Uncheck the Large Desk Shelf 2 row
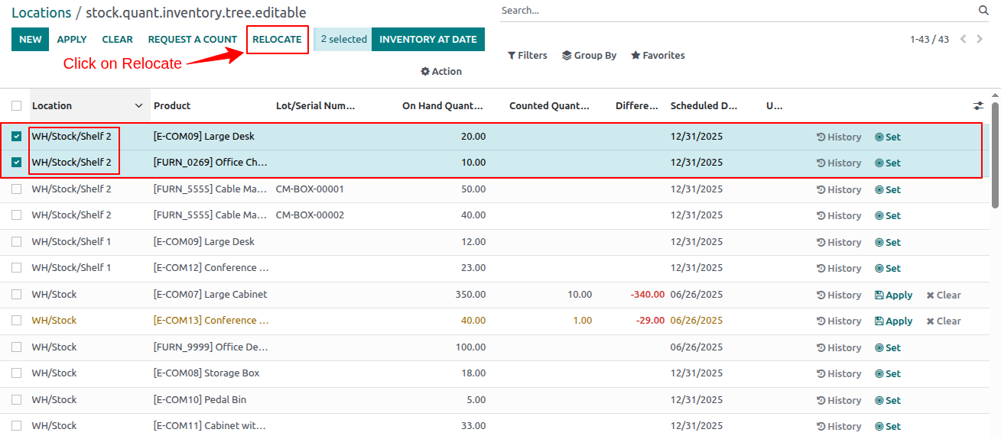Viewport: 1001px width, 439px height. pos(16,137)
